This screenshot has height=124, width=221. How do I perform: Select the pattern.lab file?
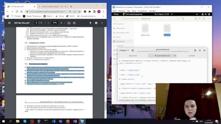(145, 30)
